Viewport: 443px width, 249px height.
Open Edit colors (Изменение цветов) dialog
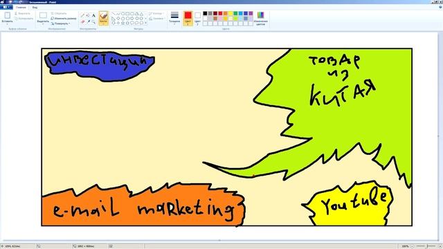(260, 18)
